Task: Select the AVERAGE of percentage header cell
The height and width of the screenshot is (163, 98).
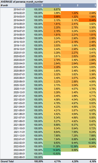Action: tap(13, 2)
